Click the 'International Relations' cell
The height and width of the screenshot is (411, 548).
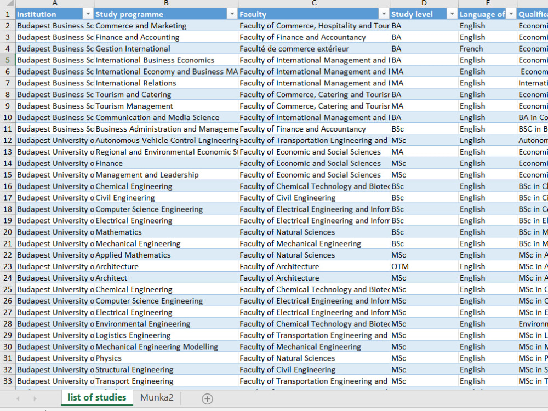click(166, 83)
